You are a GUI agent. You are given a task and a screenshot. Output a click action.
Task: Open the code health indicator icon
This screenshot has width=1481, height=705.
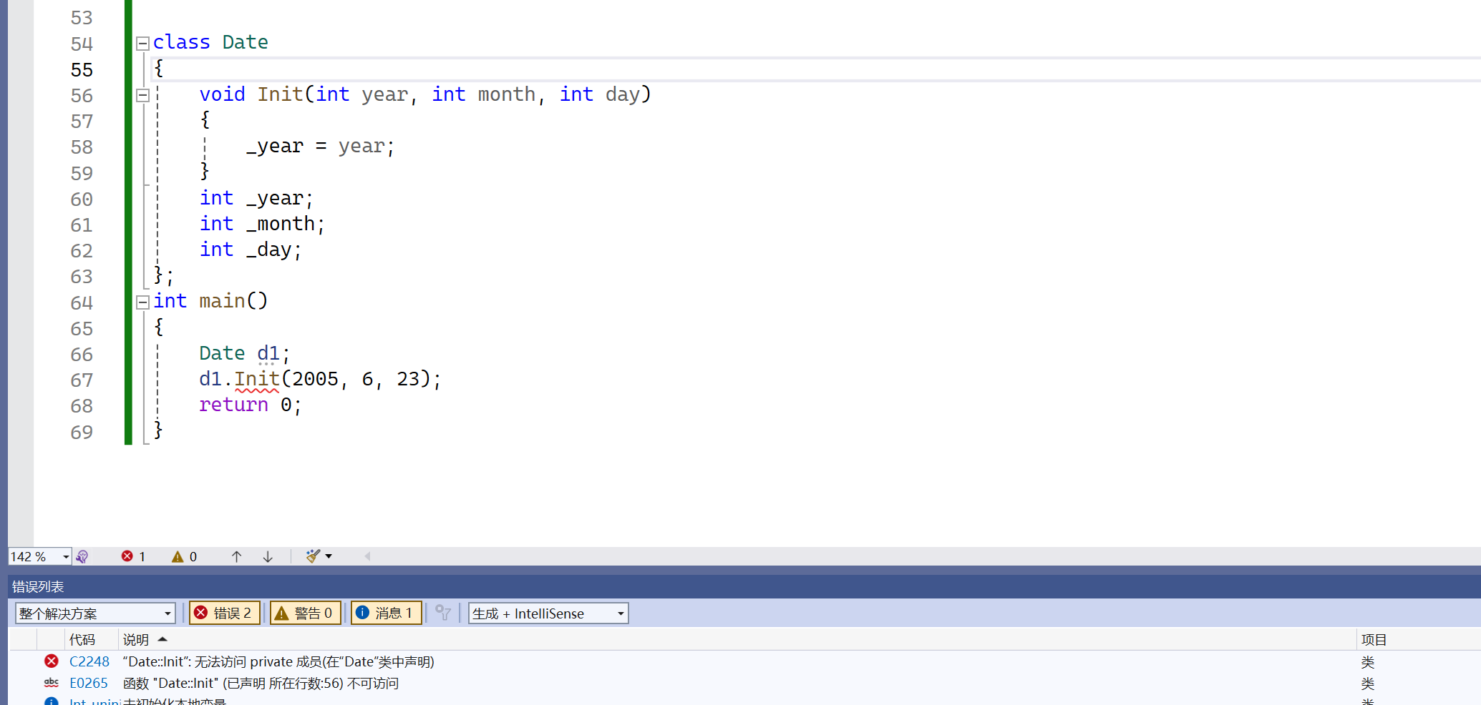82,556
